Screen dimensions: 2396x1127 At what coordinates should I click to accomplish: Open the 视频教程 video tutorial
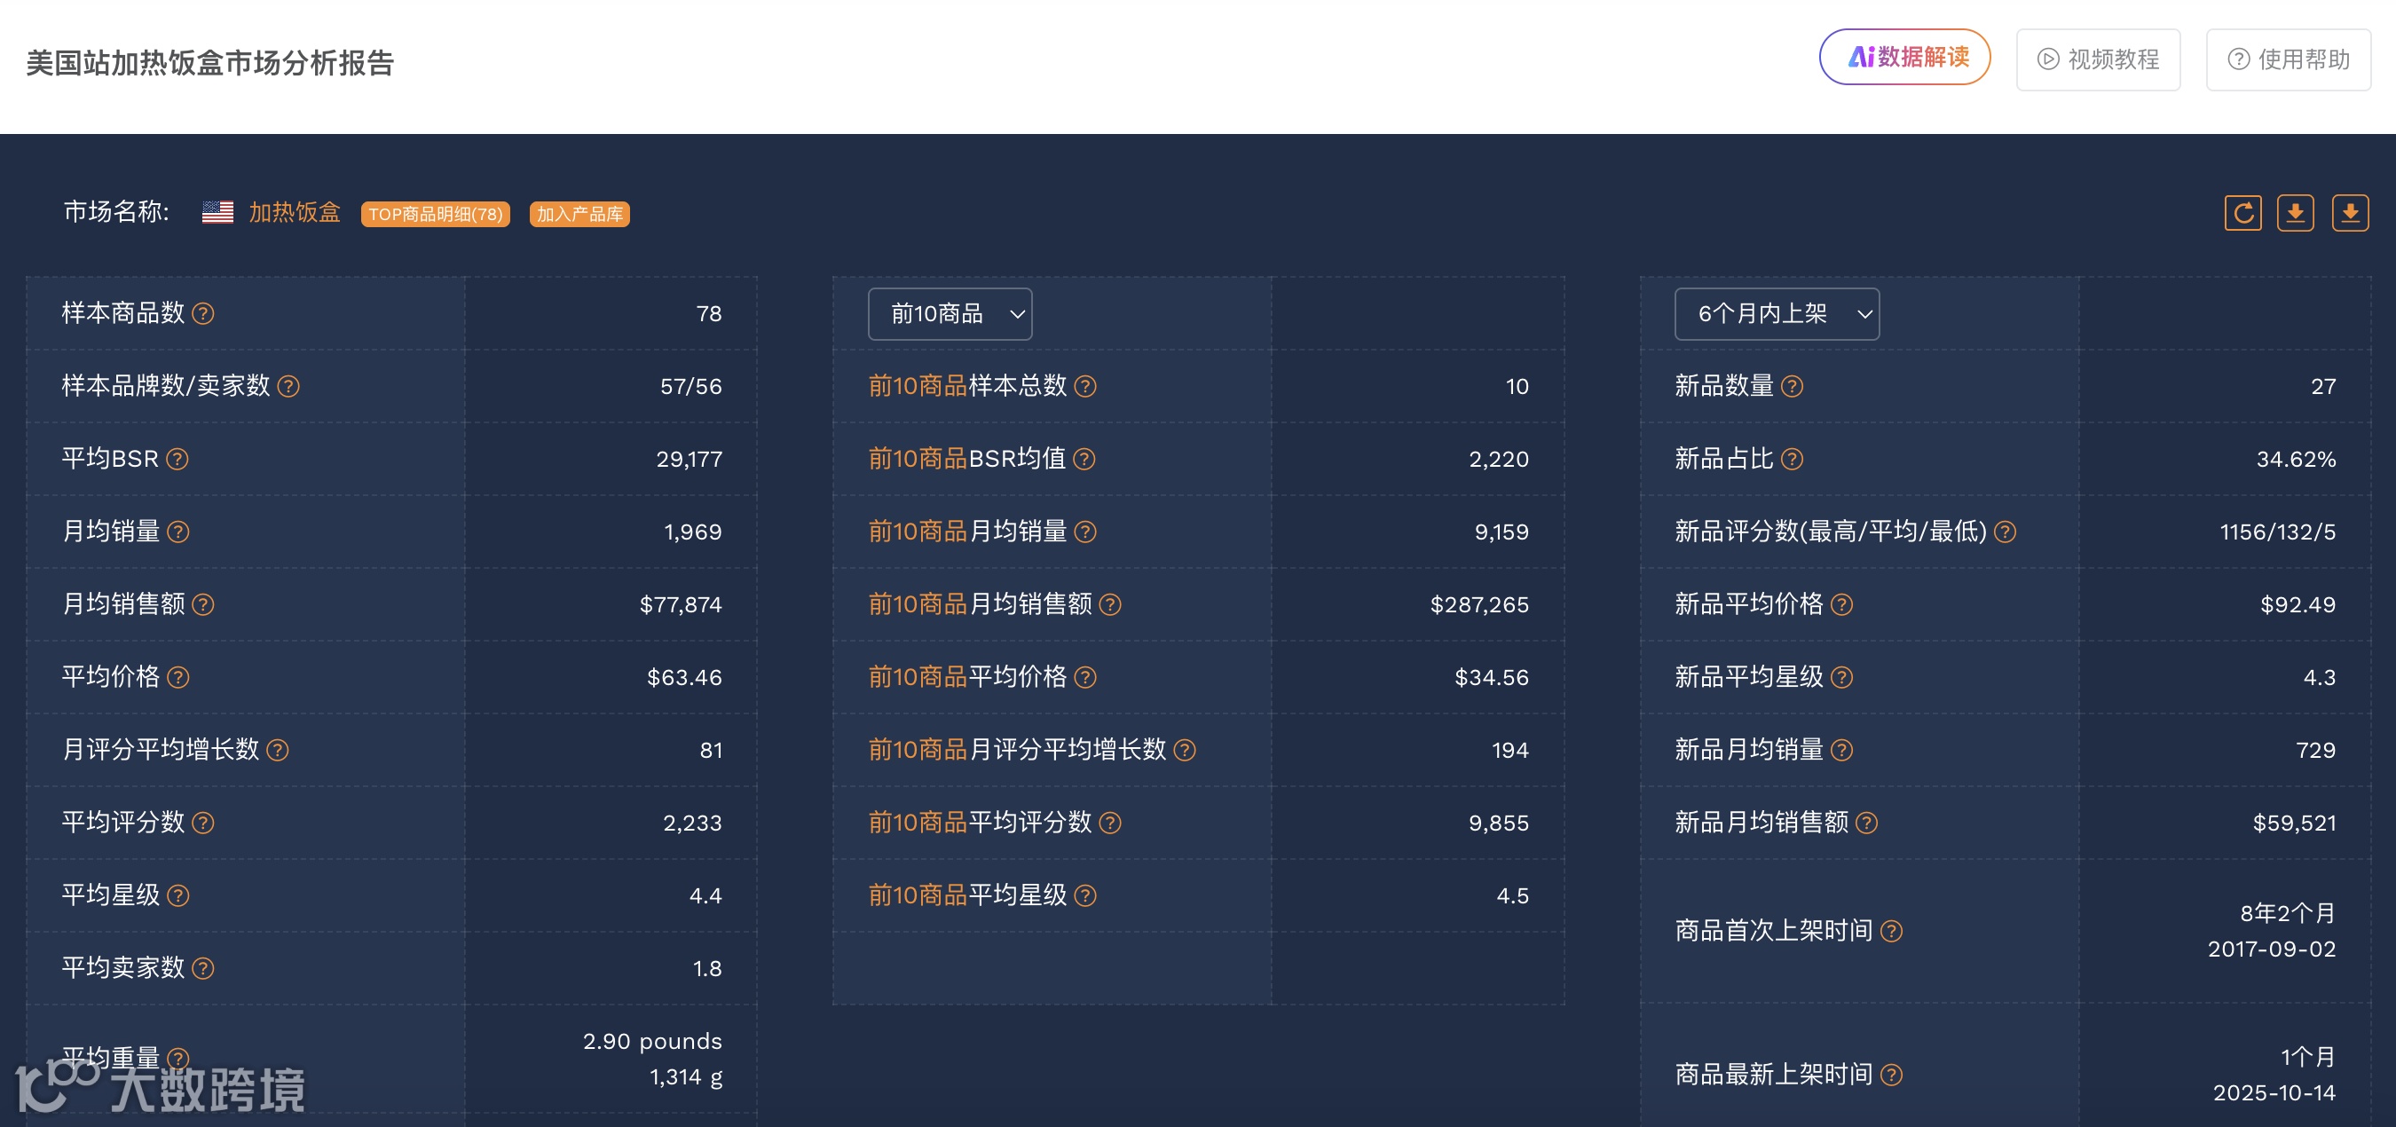click(2098, 59)
